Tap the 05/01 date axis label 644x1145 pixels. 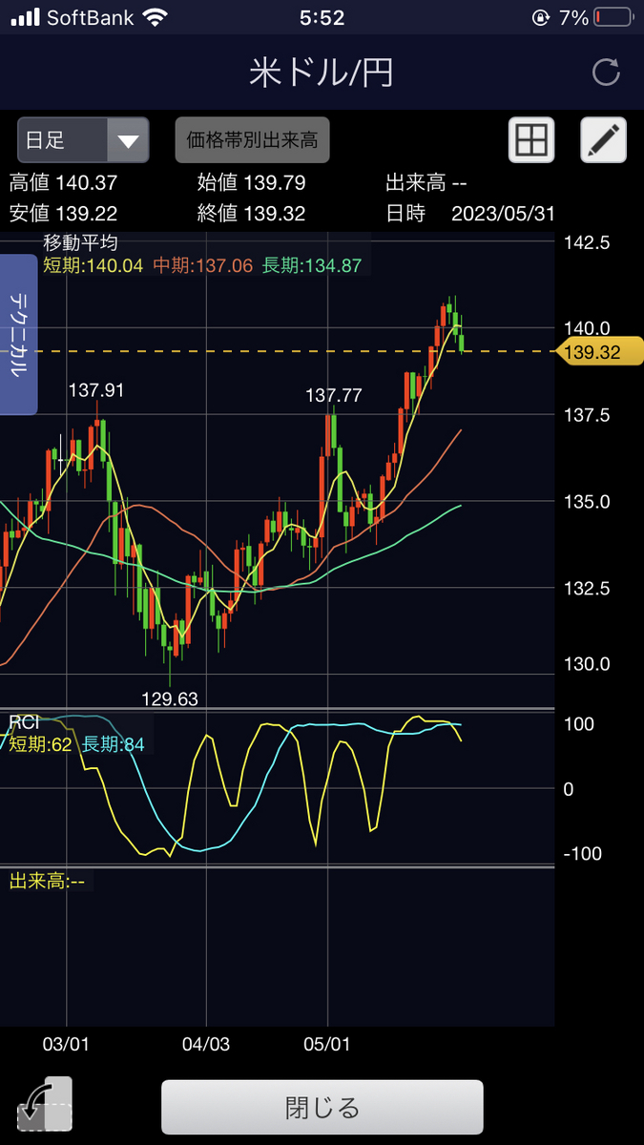pos(327,1044)
